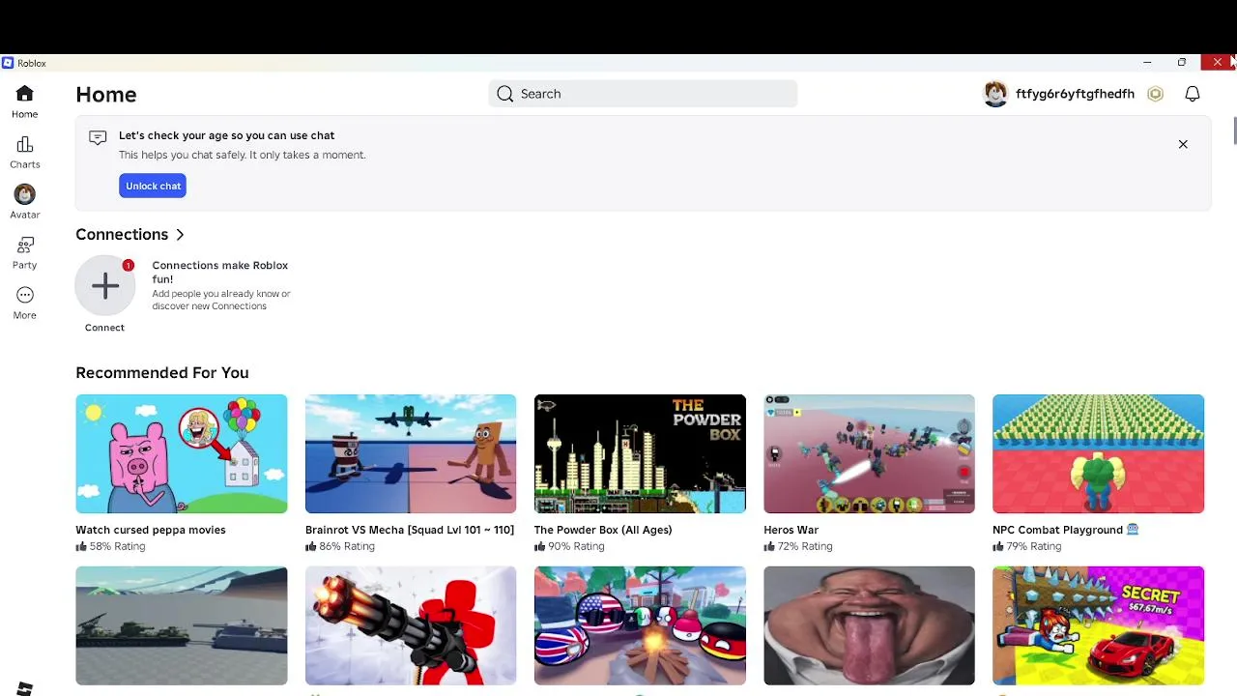Open Heros War game thumbnail
Image resolution: width=1237 pixels, height=696 pixels.
[869, 453]
